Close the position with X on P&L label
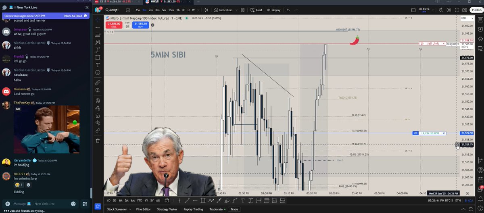 point(444,133)
